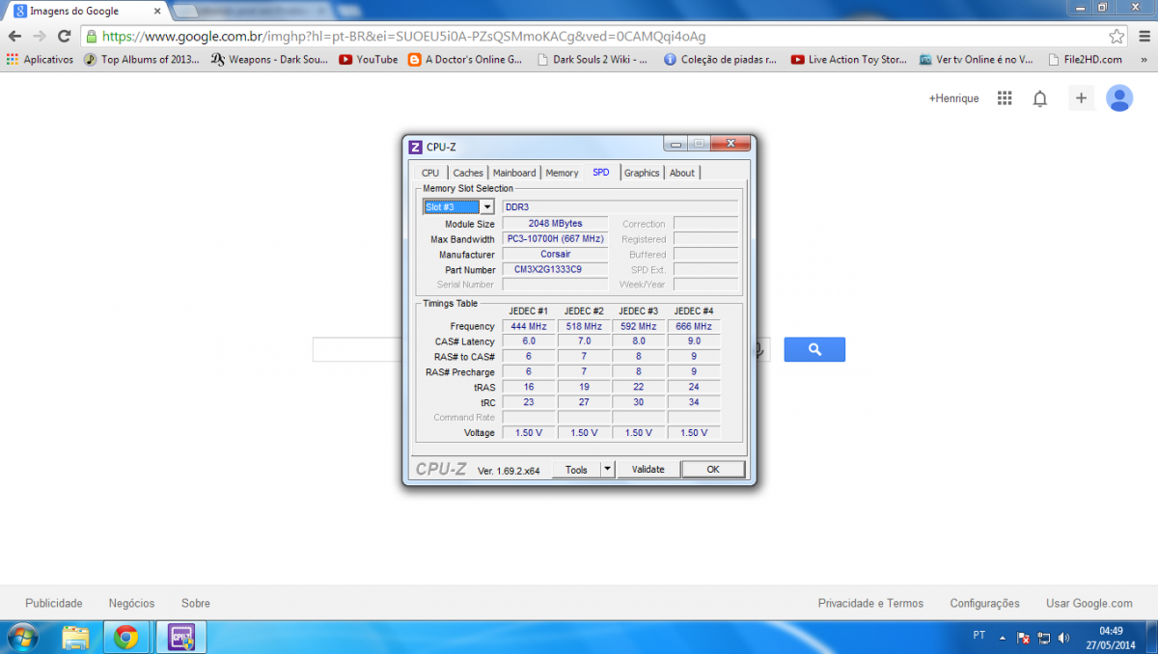Open the Dark Souls 2 Wiki bookmark

click(x=591, y=59)
